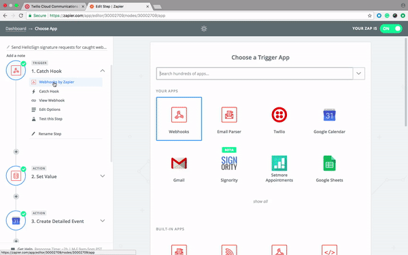The image size is (408, 255).
Task: Expand the Create Detailed Event step
Action: [x=103, y=221]
